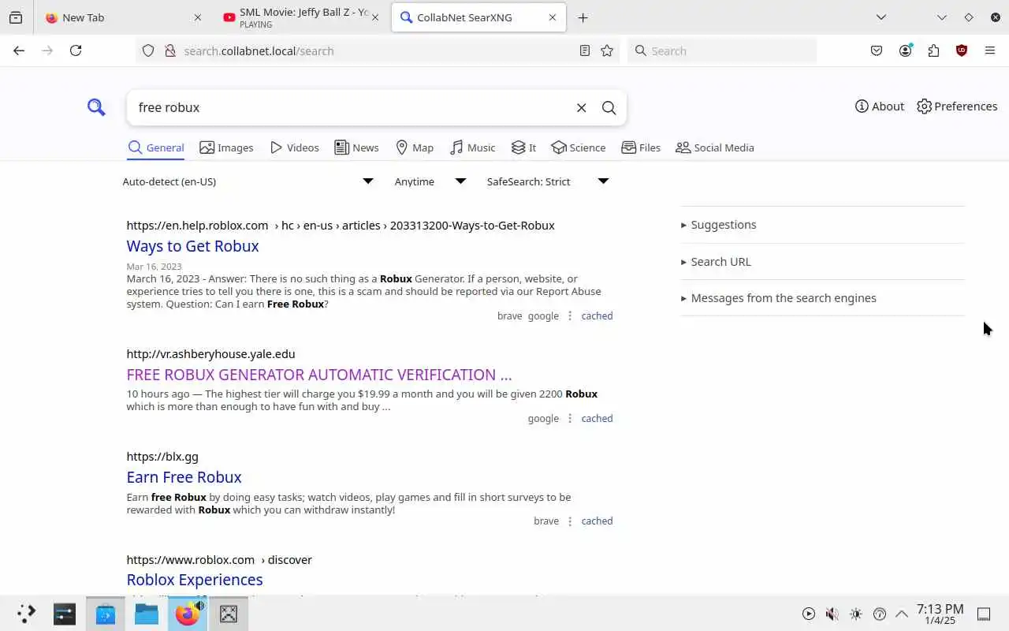This screenshot has width=1009, height=631.
Task: Switch to the It tab
Action: click(523, 147)
